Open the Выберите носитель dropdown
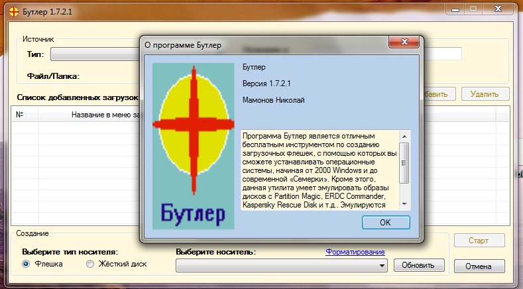 282,266
